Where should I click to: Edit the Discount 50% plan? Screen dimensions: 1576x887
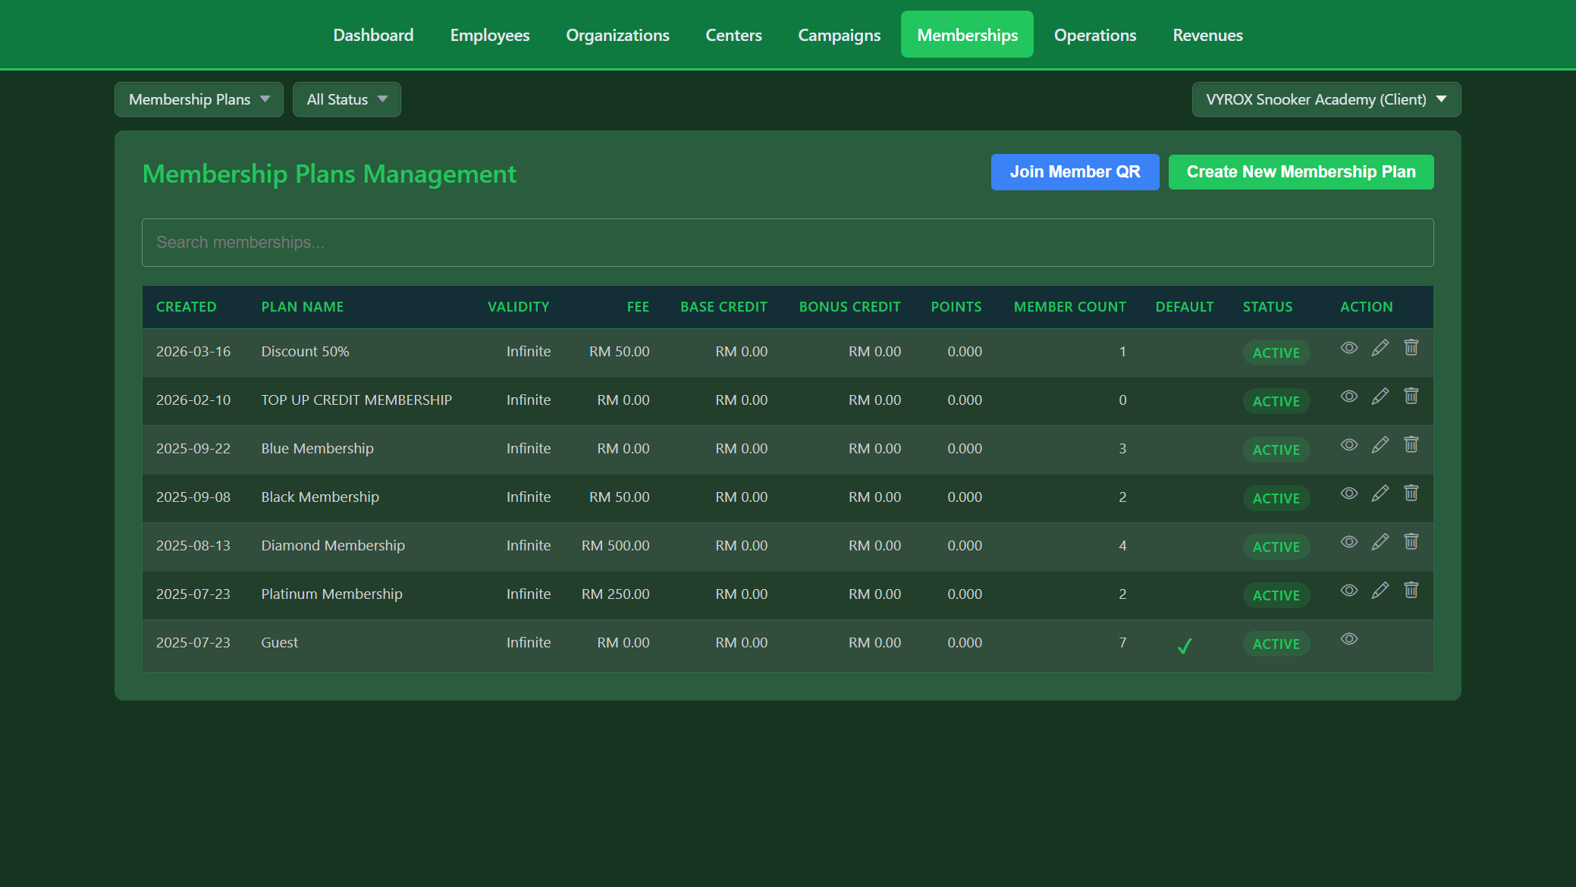1380,348
